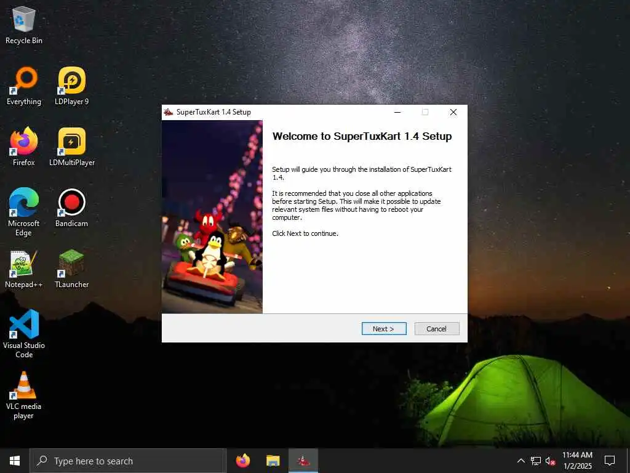Click the SuperTuxKart Setup taskbar icon

click(x=303, y=461)
